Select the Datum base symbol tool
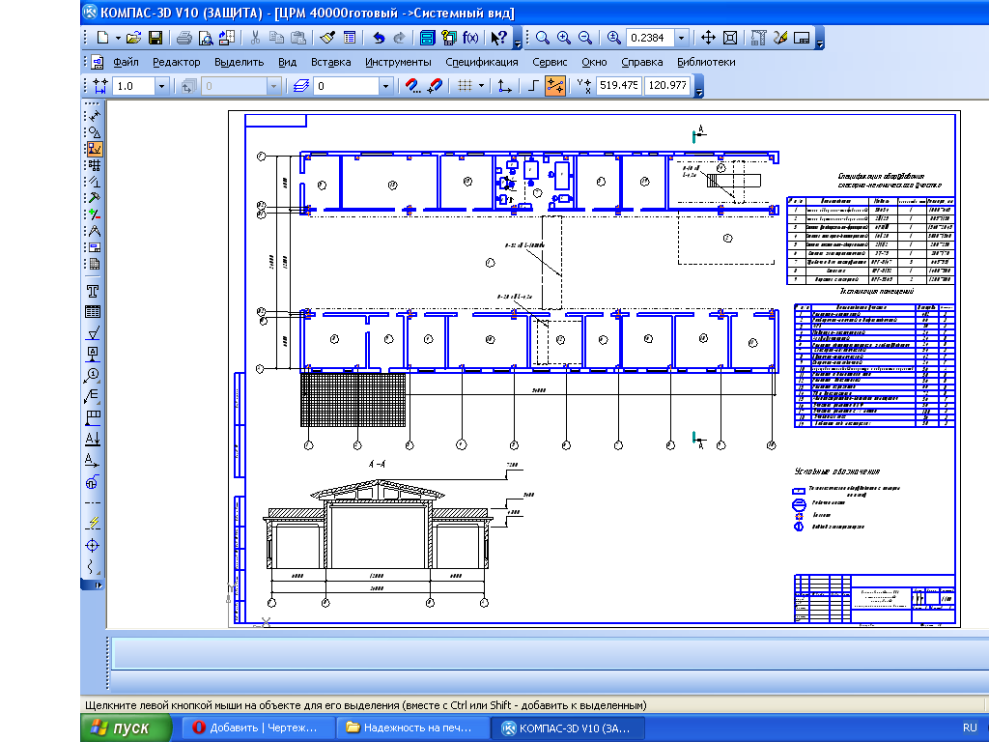The image size is (989, 742). point(93,354)
